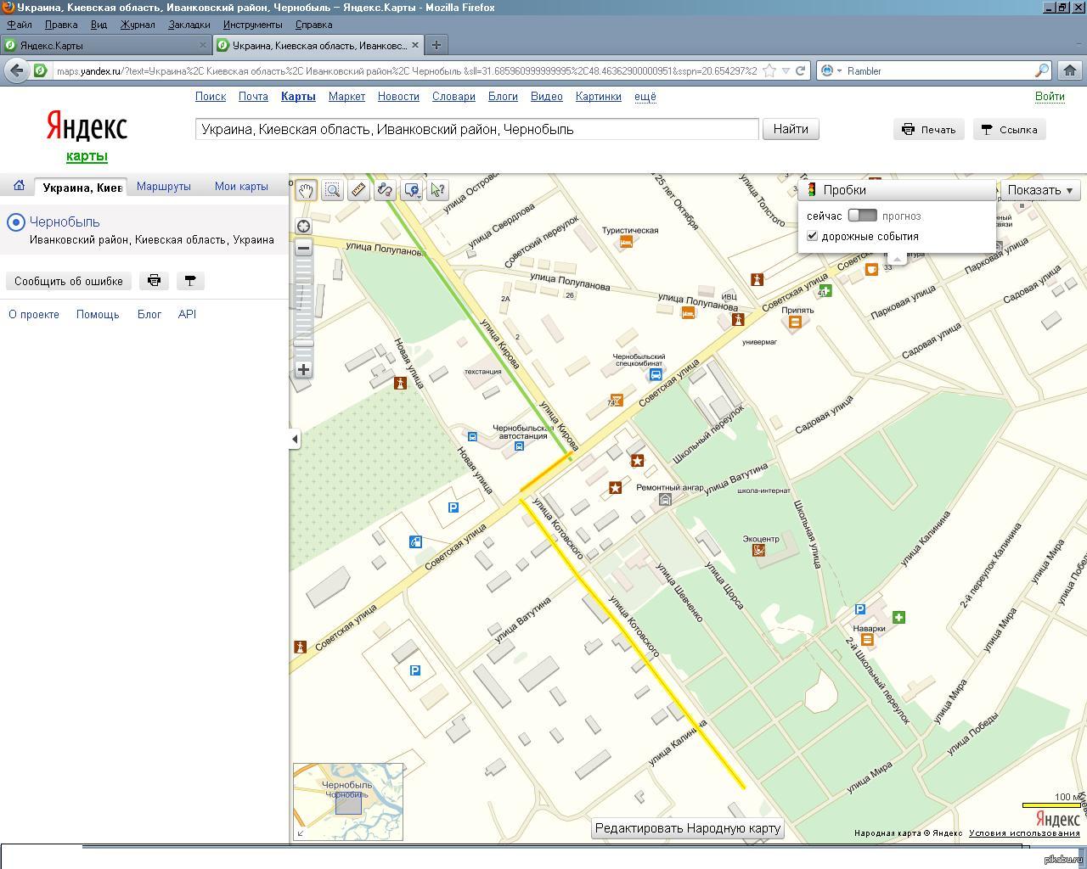Expand the overview minimap arrow

(x=299, y=833)
